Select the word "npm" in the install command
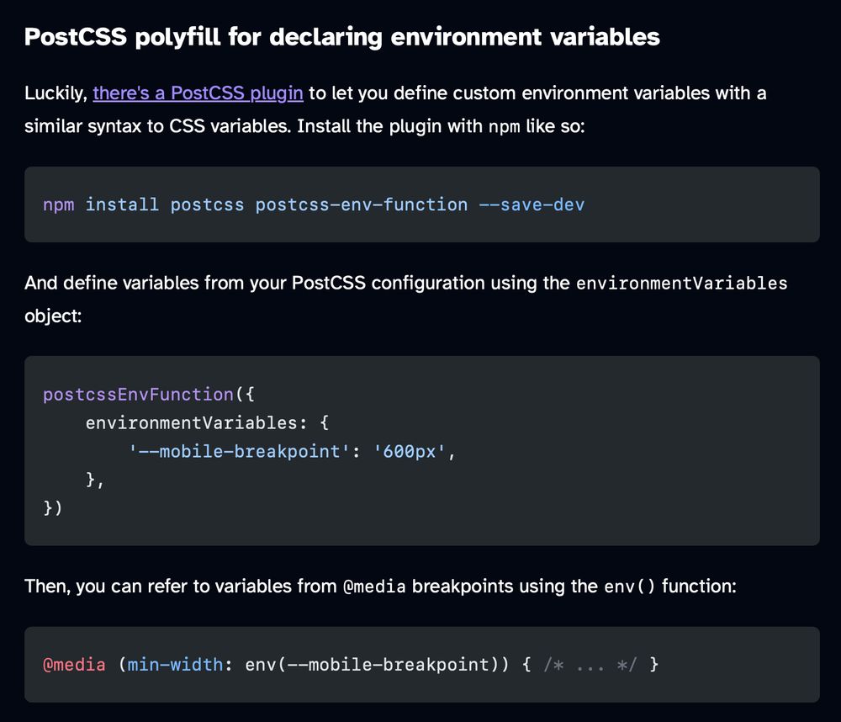The height and width of the screenshot is (722, 841). tap(59, 204)
